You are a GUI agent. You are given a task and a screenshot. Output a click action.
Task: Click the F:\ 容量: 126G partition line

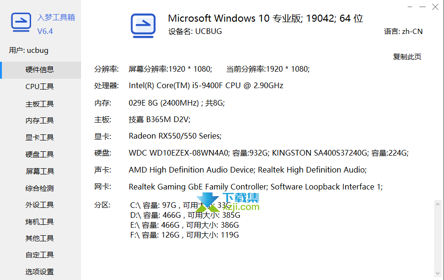pyautogui.click(x=184, y=235)
